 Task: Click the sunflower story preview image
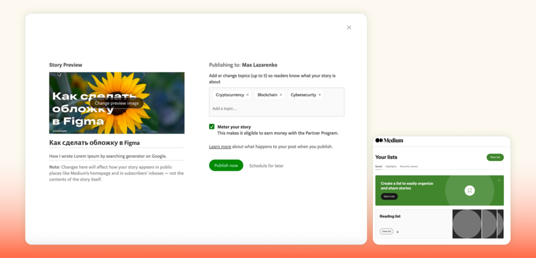117,102
